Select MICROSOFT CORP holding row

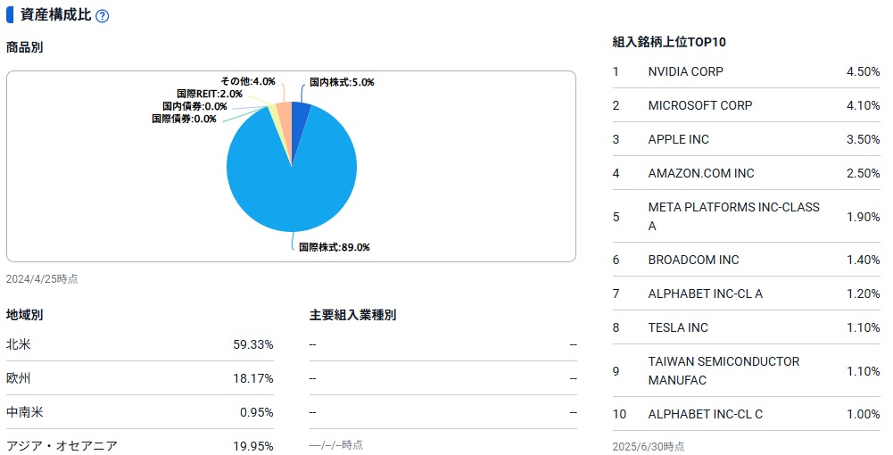pyautogui.click(x=699, y=105)
